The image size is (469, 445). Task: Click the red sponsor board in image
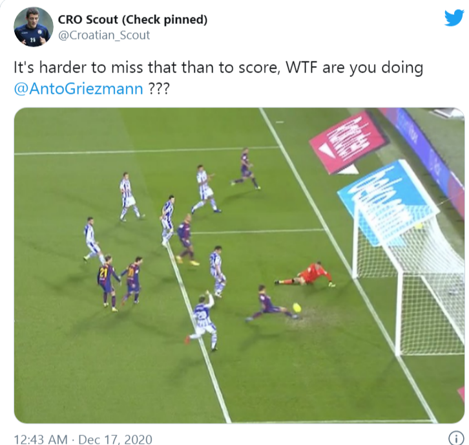pos(348,142)
